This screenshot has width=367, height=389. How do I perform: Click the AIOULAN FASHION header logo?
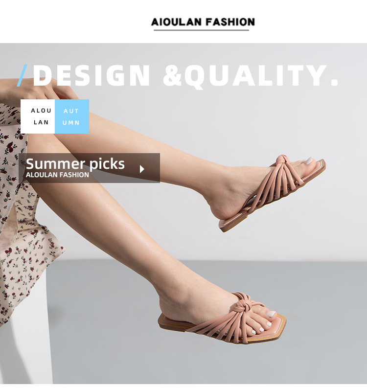(x=203, y=22)
